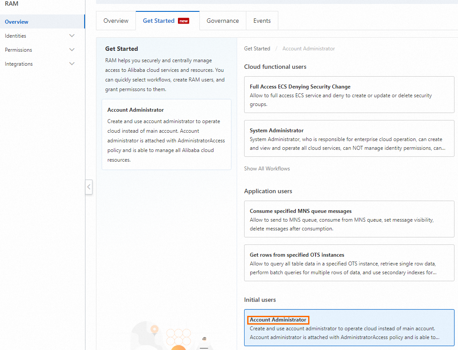Switch to the Events tab
The image size is (458, 350).
point(262,21)
